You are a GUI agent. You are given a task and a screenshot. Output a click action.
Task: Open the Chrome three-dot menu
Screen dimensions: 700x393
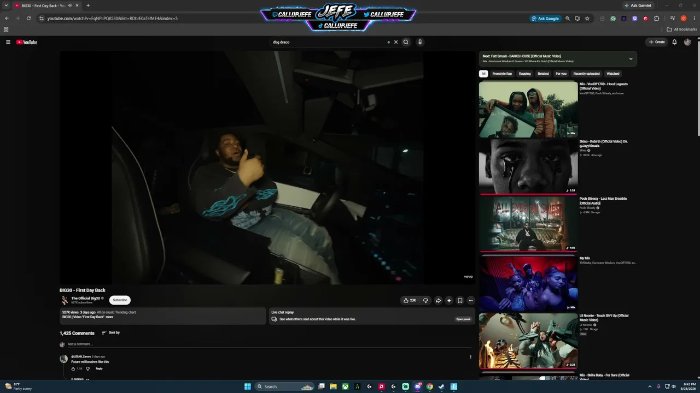(x=695, y=18)
